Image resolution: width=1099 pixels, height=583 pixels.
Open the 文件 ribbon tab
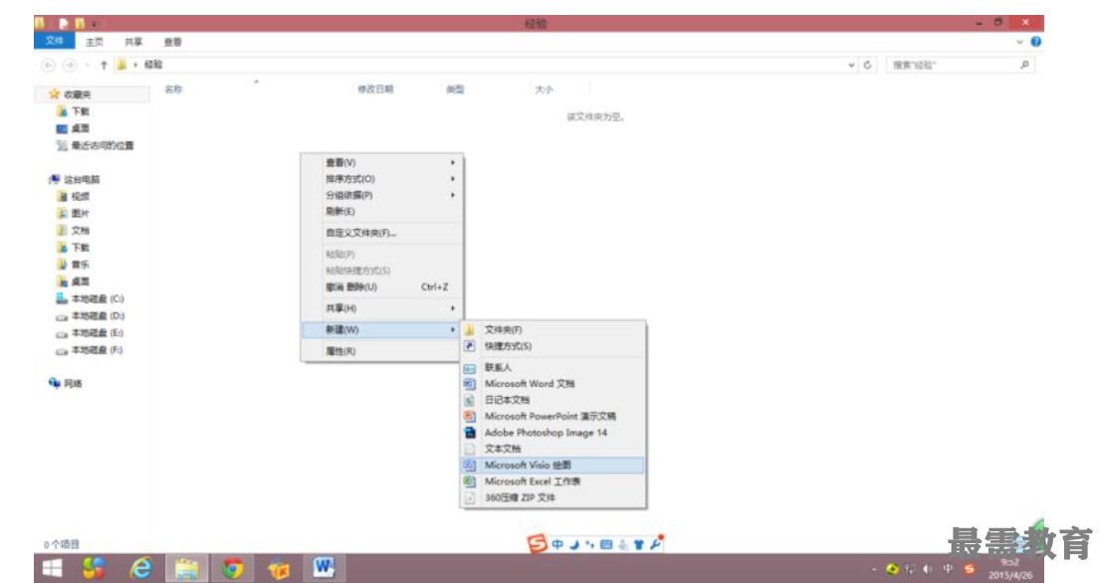point(54,42)
